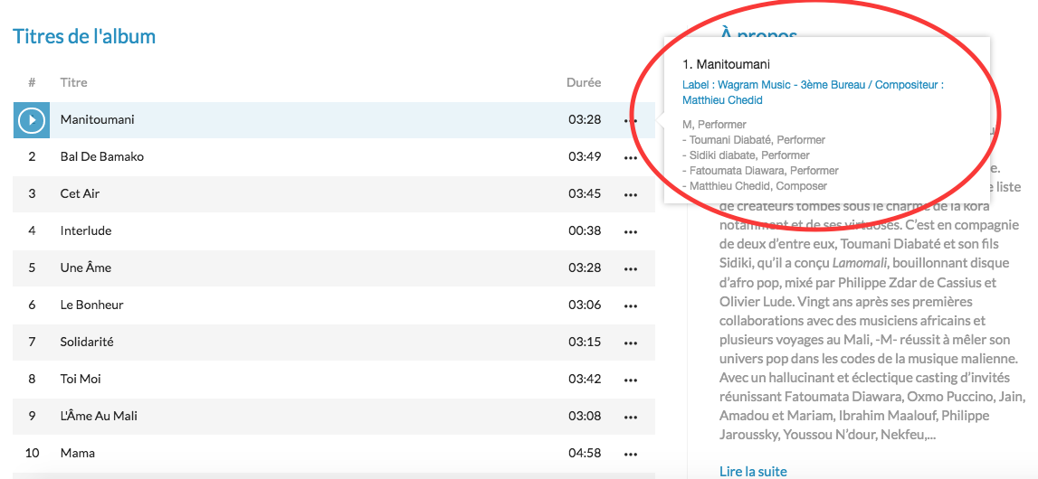Click 'Lire la suite' link
1038x479 pixels.
click(x=753, y=471)
